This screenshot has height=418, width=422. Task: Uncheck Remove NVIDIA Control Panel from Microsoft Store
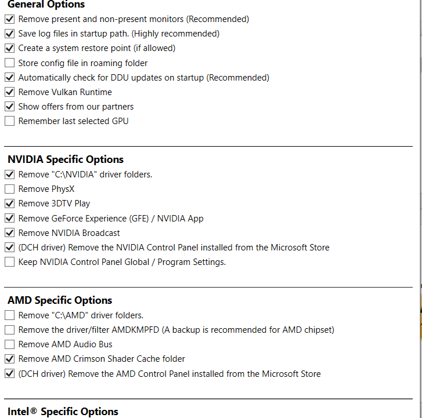pos(9,248)
